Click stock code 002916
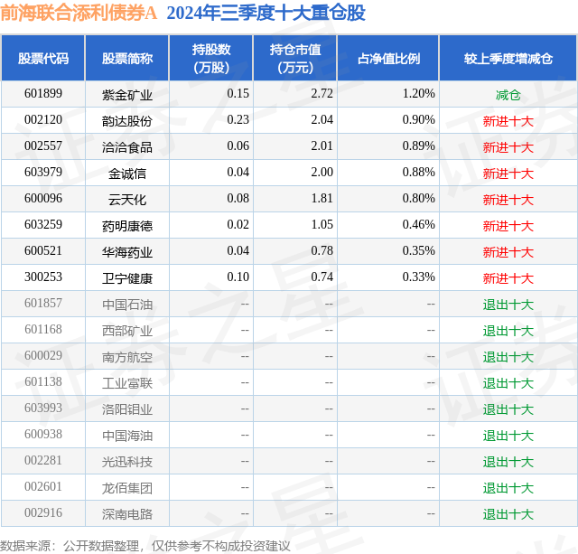The image size is (578, 554). coord(43,512)
